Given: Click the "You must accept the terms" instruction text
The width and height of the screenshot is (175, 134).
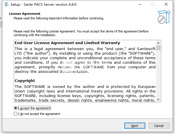Looking at the screenshot, I should pos(112,31).
